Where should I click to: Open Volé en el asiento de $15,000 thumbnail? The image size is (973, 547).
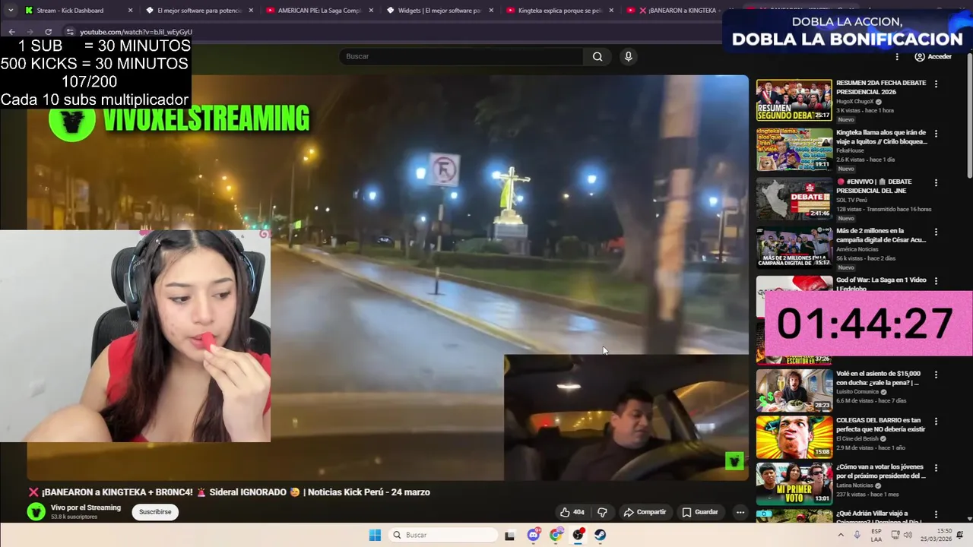[x=794, y=390]
